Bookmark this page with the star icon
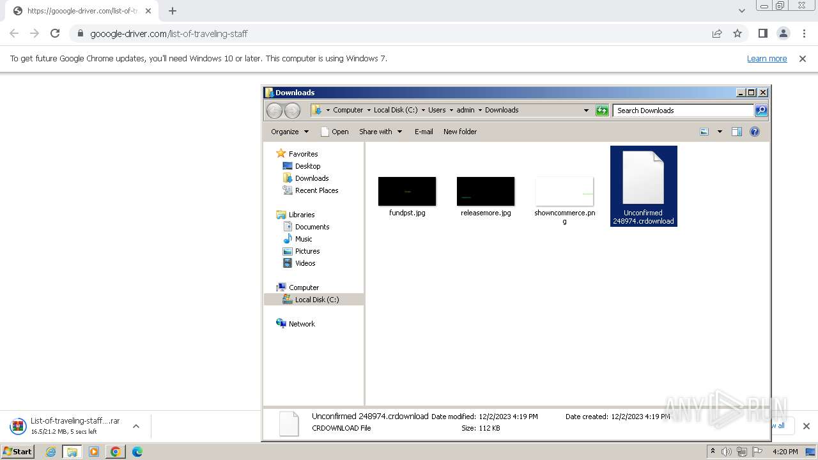The image size is (818, 460). pos(737,33)
